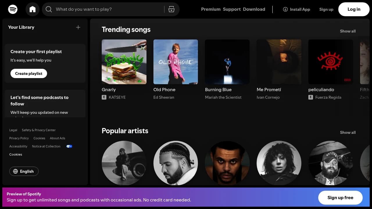The height and width of the screenshot is (209, 372).
Task: Click 'Let's find some podcasts to follow' card
Action: point(45,104)
